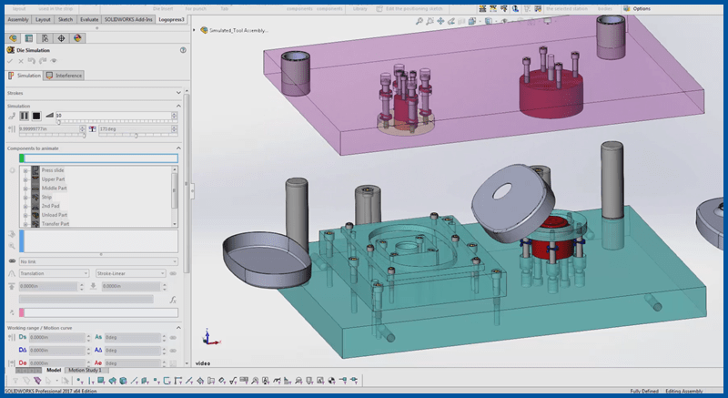This screenshot has width=728, height=398.
Task: Collapse the Components to animate section
Action: 178,148
